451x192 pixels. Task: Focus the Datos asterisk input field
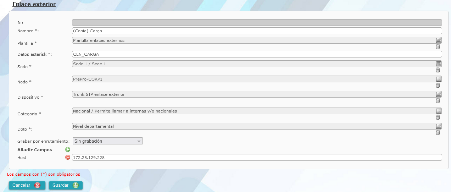coord(257,54)
